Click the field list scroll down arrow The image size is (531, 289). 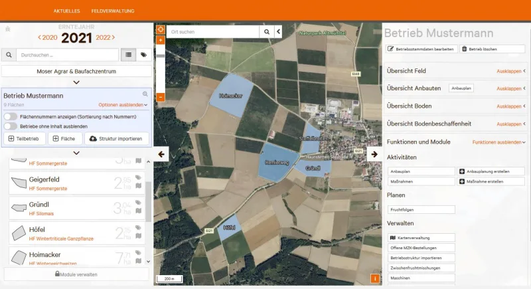[148, 262]
